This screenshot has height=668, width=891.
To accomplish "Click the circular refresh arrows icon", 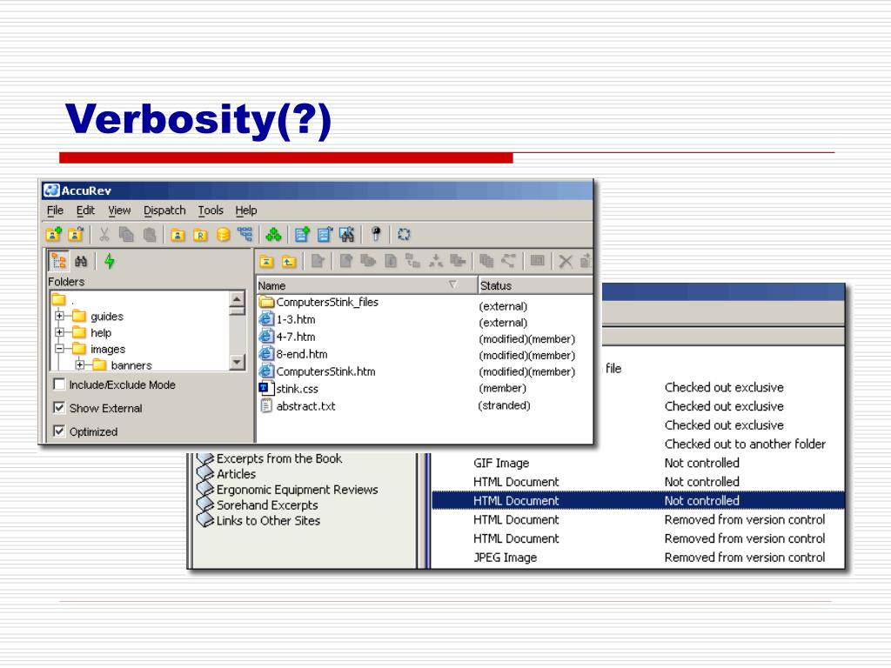I will (404, 234).
